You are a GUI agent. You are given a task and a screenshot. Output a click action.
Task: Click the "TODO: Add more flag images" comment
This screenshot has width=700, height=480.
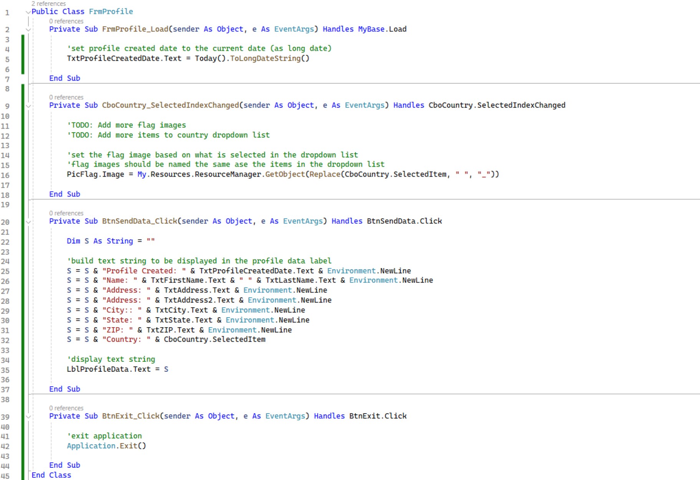click(x=126, y=125)
